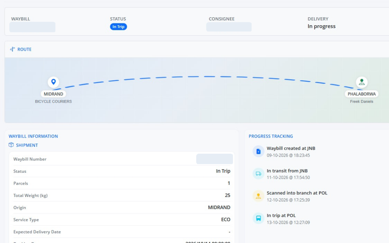Open the WAYBILL INFORMATION heading
The image size is (389, 243).
(x=33, y=136)
